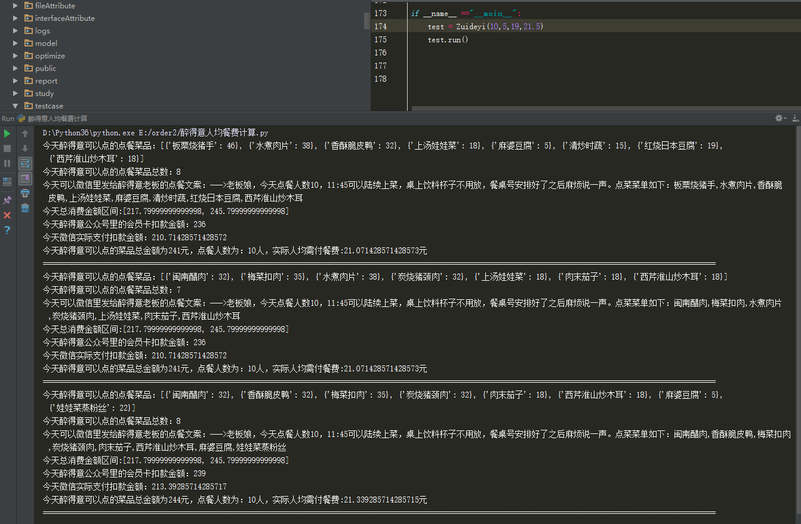The image size is (801, 524).
Task: Expand the arrow beside study folder
Action: click(16, 93)
